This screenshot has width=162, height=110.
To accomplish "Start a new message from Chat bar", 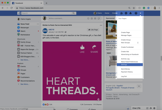I will tap(147, 108).
